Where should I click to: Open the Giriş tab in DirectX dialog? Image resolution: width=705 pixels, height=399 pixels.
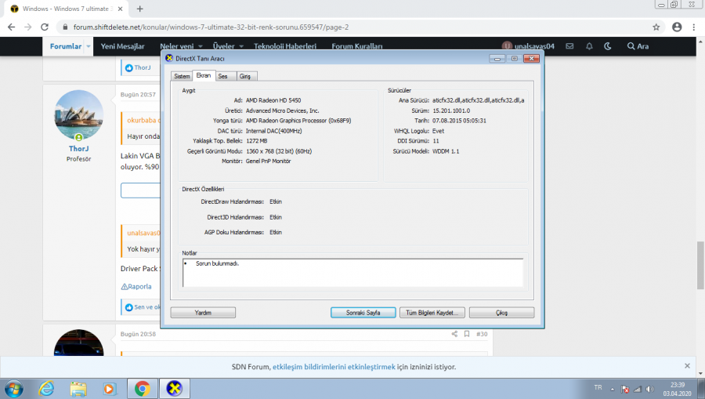point(245,76)
